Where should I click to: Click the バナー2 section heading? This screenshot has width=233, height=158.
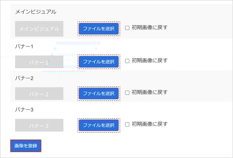pyautogui.click(x=24, y=78)
